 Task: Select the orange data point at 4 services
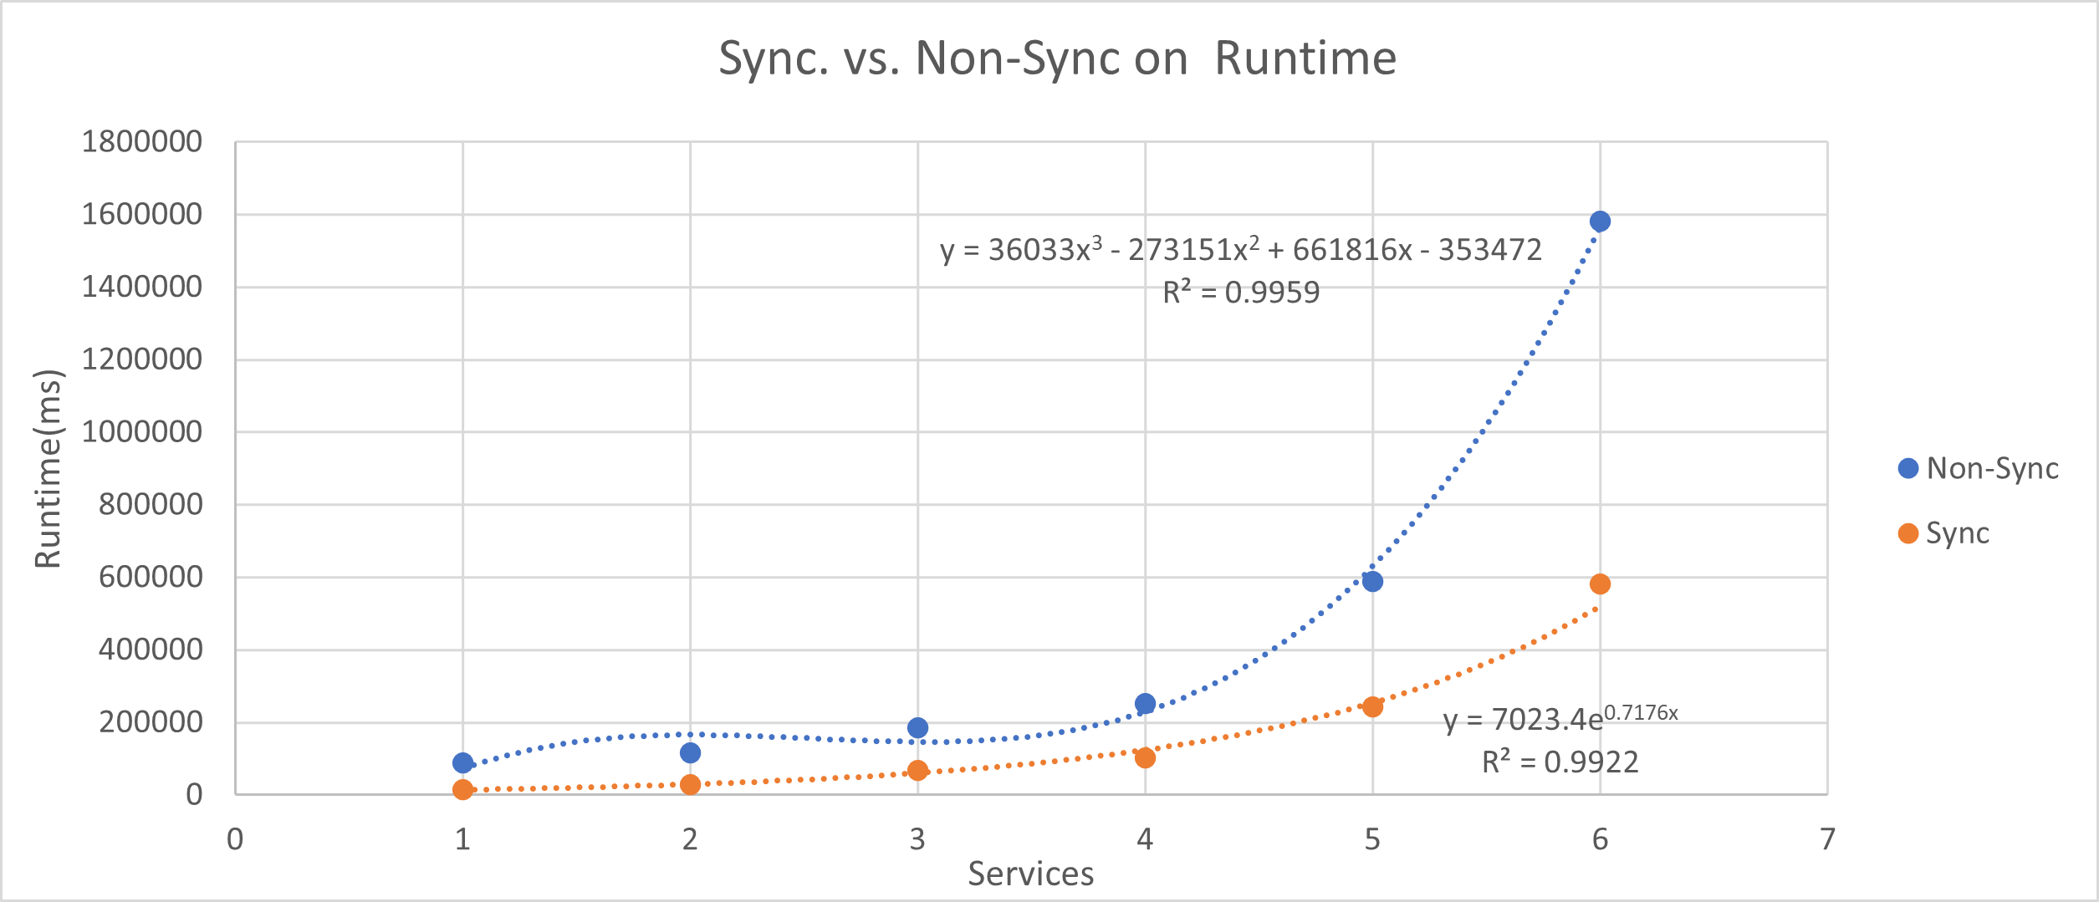tap(1145, 758)
